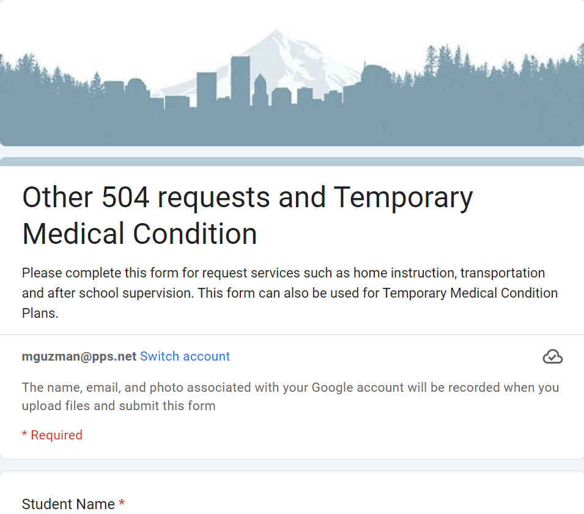This screenshot has width=584, height=514.
Task: Click the 'home instruction, transportation' phrase in description
Action: (x=449, y=273)
